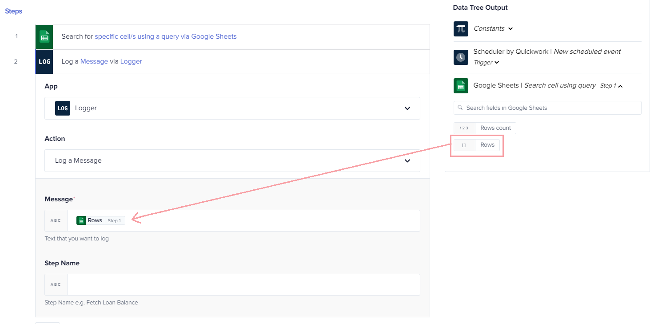This screenshot has height=324, width=654.
Task: Collapse Google Sheets Step 1 section
Action: tap(620, 86)
